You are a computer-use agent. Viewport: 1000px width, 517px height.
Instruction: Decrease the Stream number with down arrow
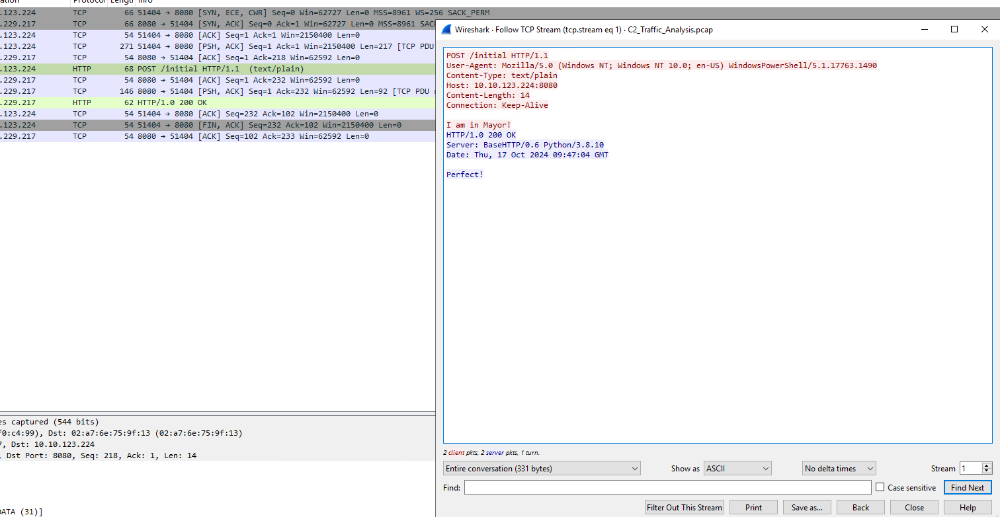click(987, 471)
